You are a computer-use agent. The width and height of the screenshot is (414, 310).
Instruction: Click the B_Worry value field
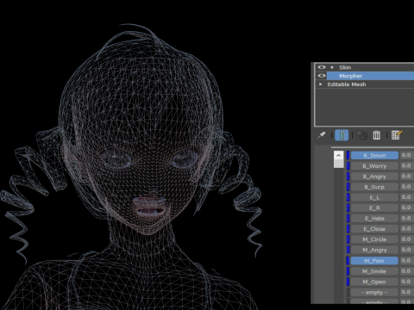point(407,166)
